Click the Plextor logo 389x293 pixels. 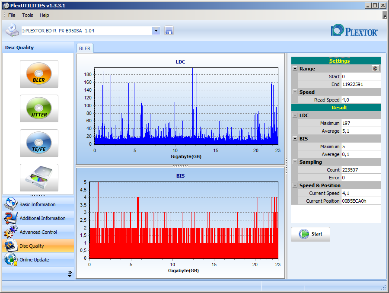tap(354, 31)
